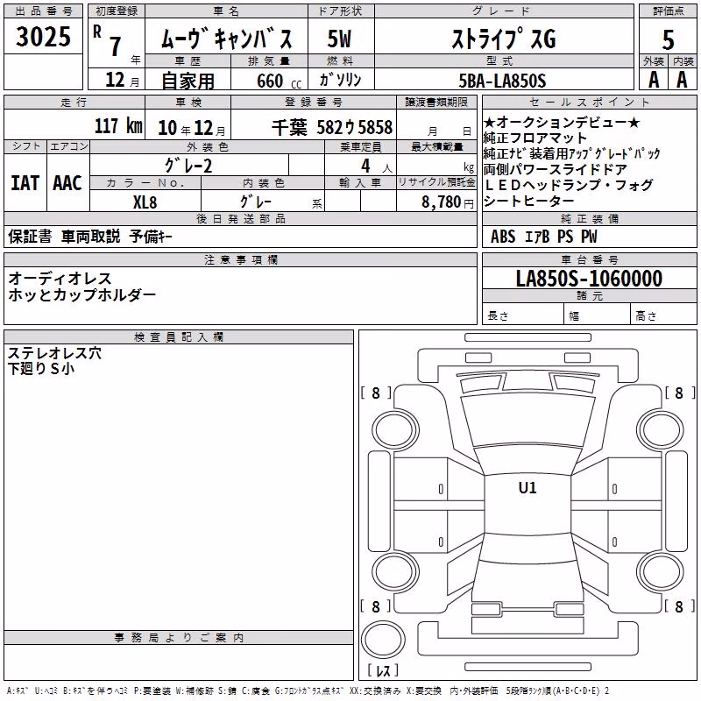Select the interior colour グレー
The height and width of the screenshot is (701, 701).
coord(256,202)
